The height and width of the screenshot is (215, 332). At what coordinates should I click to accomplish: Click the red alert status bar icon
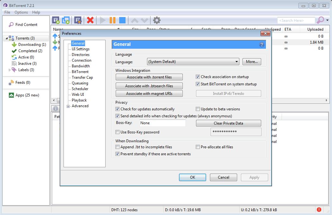pos(319,210)
